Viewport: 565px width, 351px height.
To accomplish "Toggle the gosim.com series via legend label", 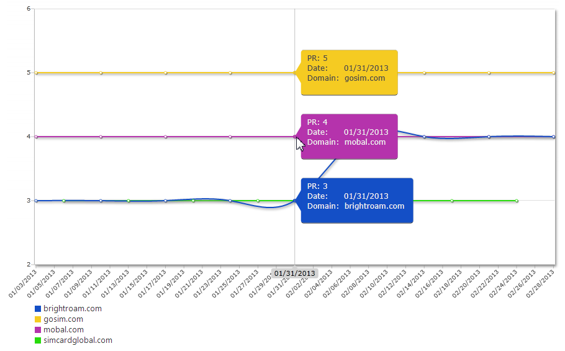I will (63, 319).
